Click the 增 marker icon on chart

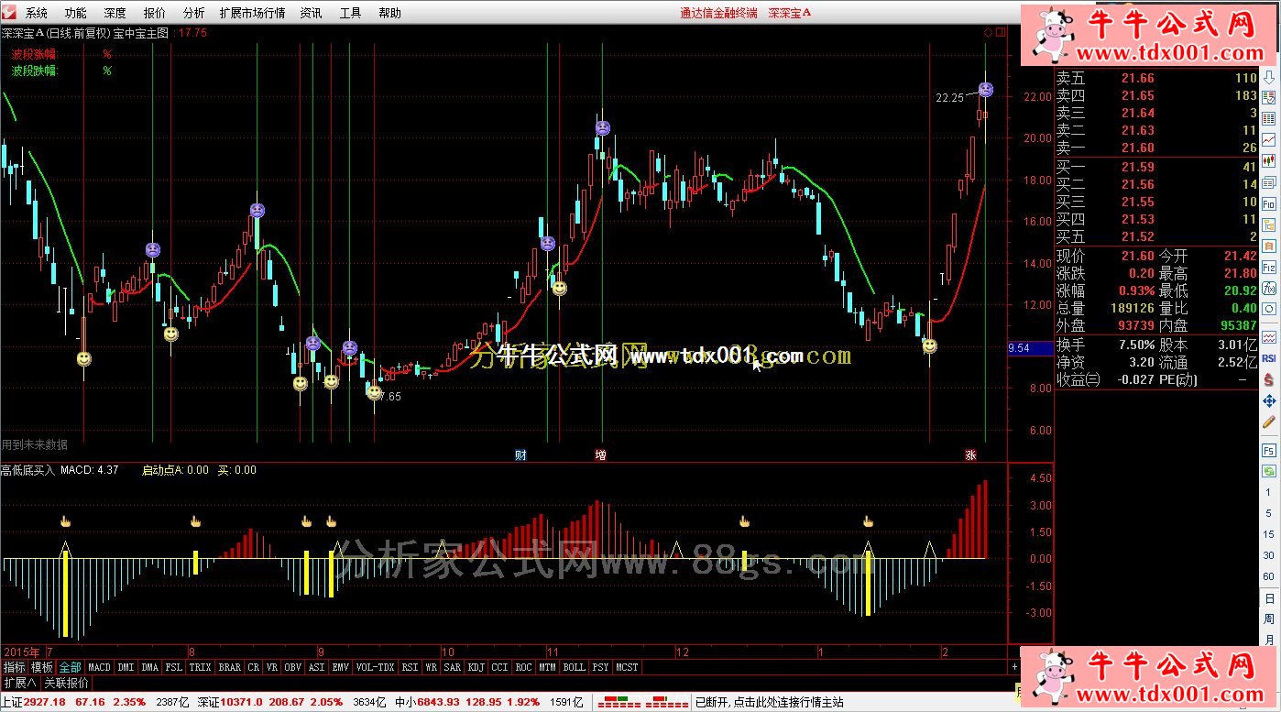[600, 455]
